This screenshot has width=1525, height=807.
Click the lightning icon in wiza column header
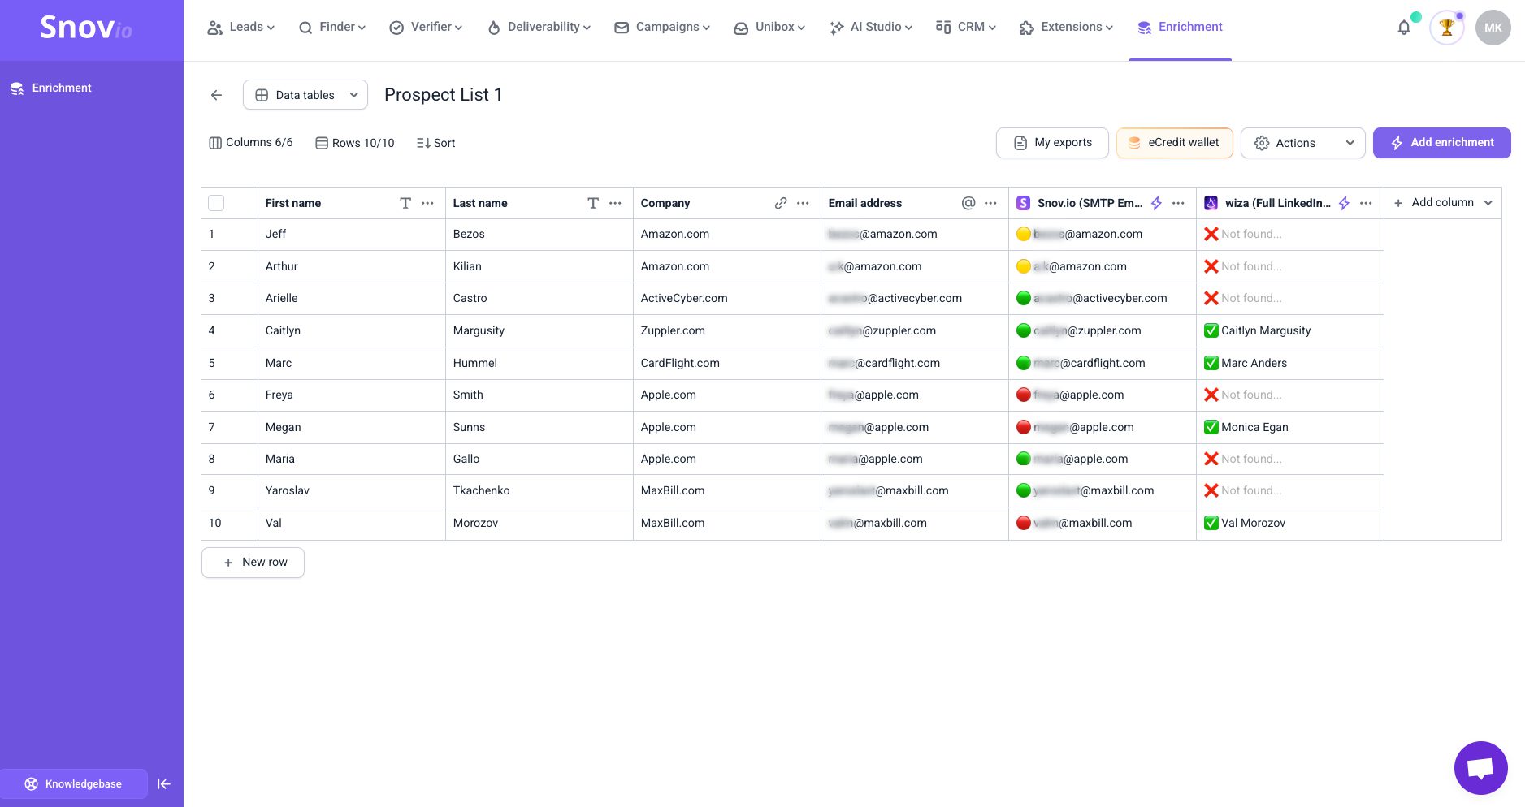tap(1344, 203)
